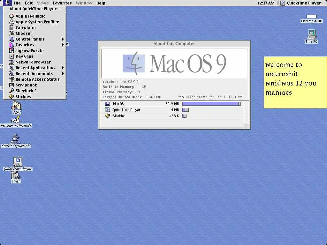
Task: Click the yellow welcome sticky note
Action: coord(295,82)
